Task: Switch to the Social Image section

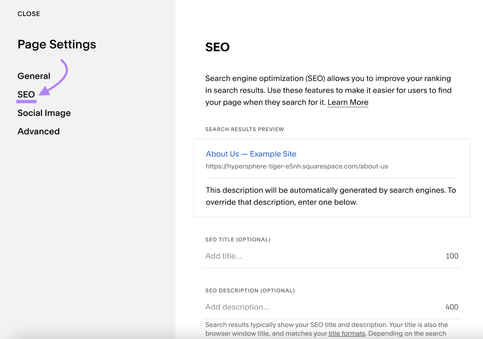Action: coord(44,113)
